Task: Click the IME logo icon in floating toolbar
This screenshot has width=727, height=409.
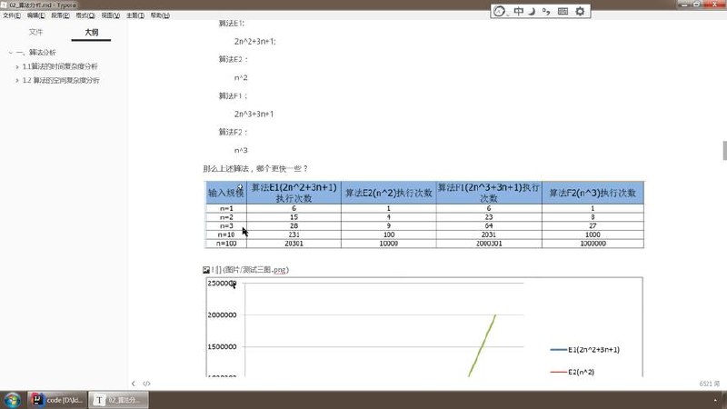Action: (499, 11)
